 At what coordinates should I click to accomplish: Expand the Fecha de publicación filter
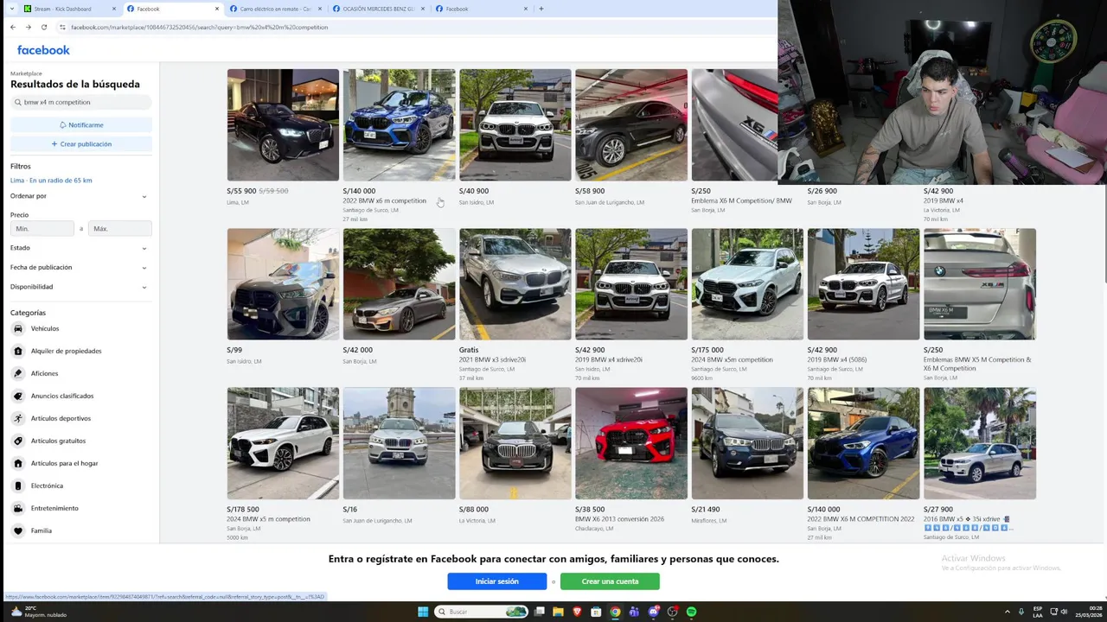(79, 267)
